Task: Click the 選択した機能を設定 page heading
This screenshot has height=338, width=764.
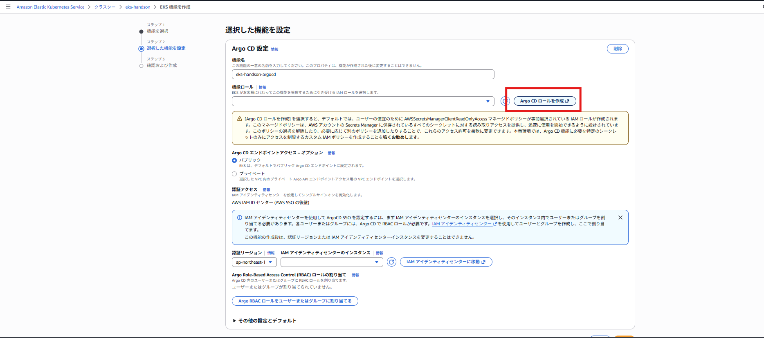Action: [258, 30]
